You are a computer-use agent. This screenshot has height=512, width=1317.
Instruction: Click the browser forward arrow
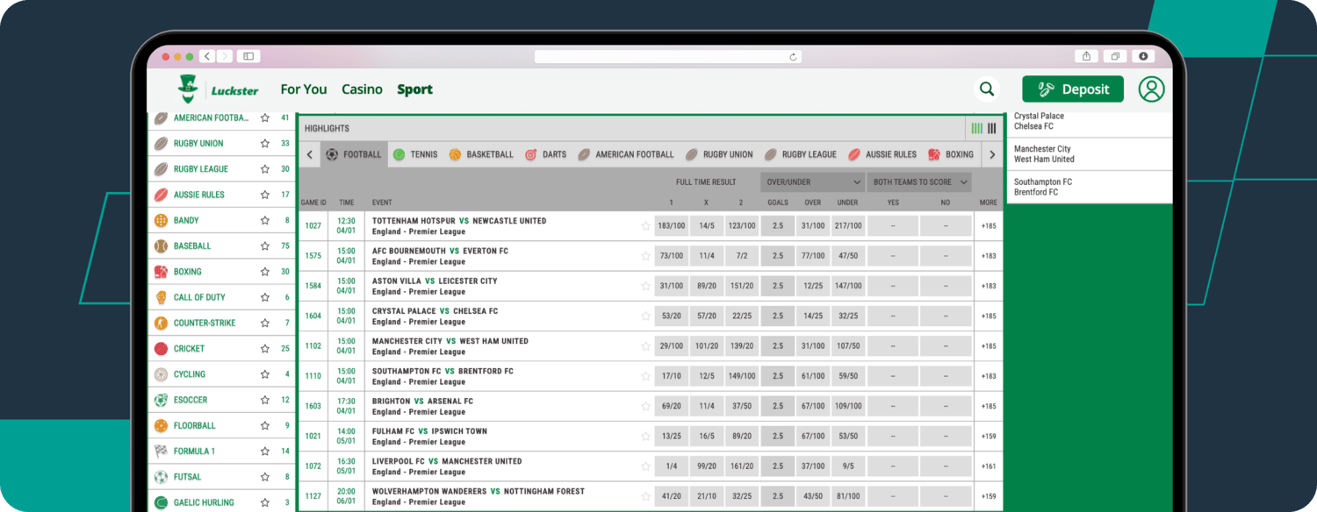(x=225, y=56)
